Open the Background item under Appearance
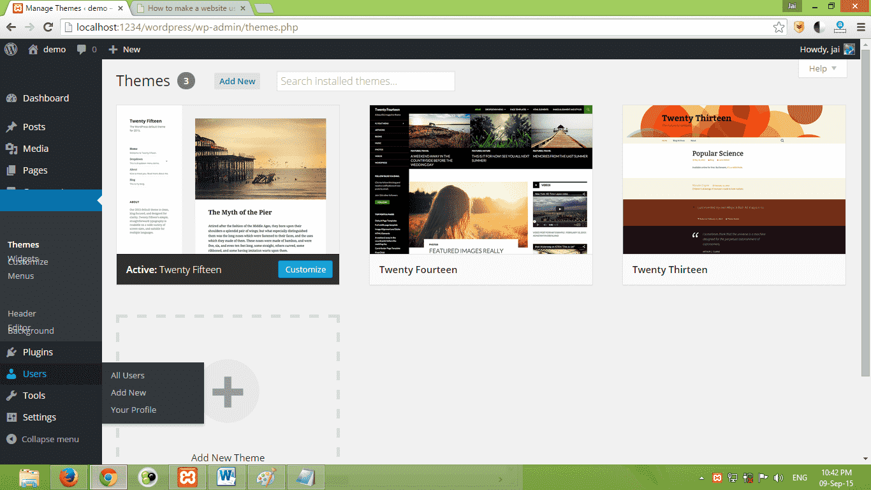 31,330
